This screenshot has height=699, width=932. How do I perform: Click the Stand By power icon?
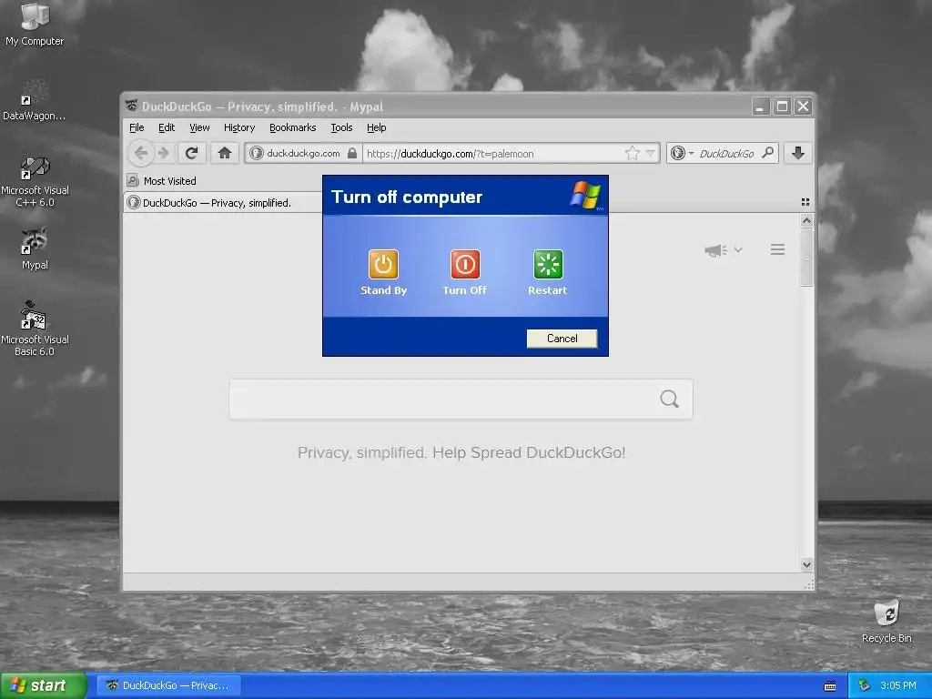tap(383, 264)
